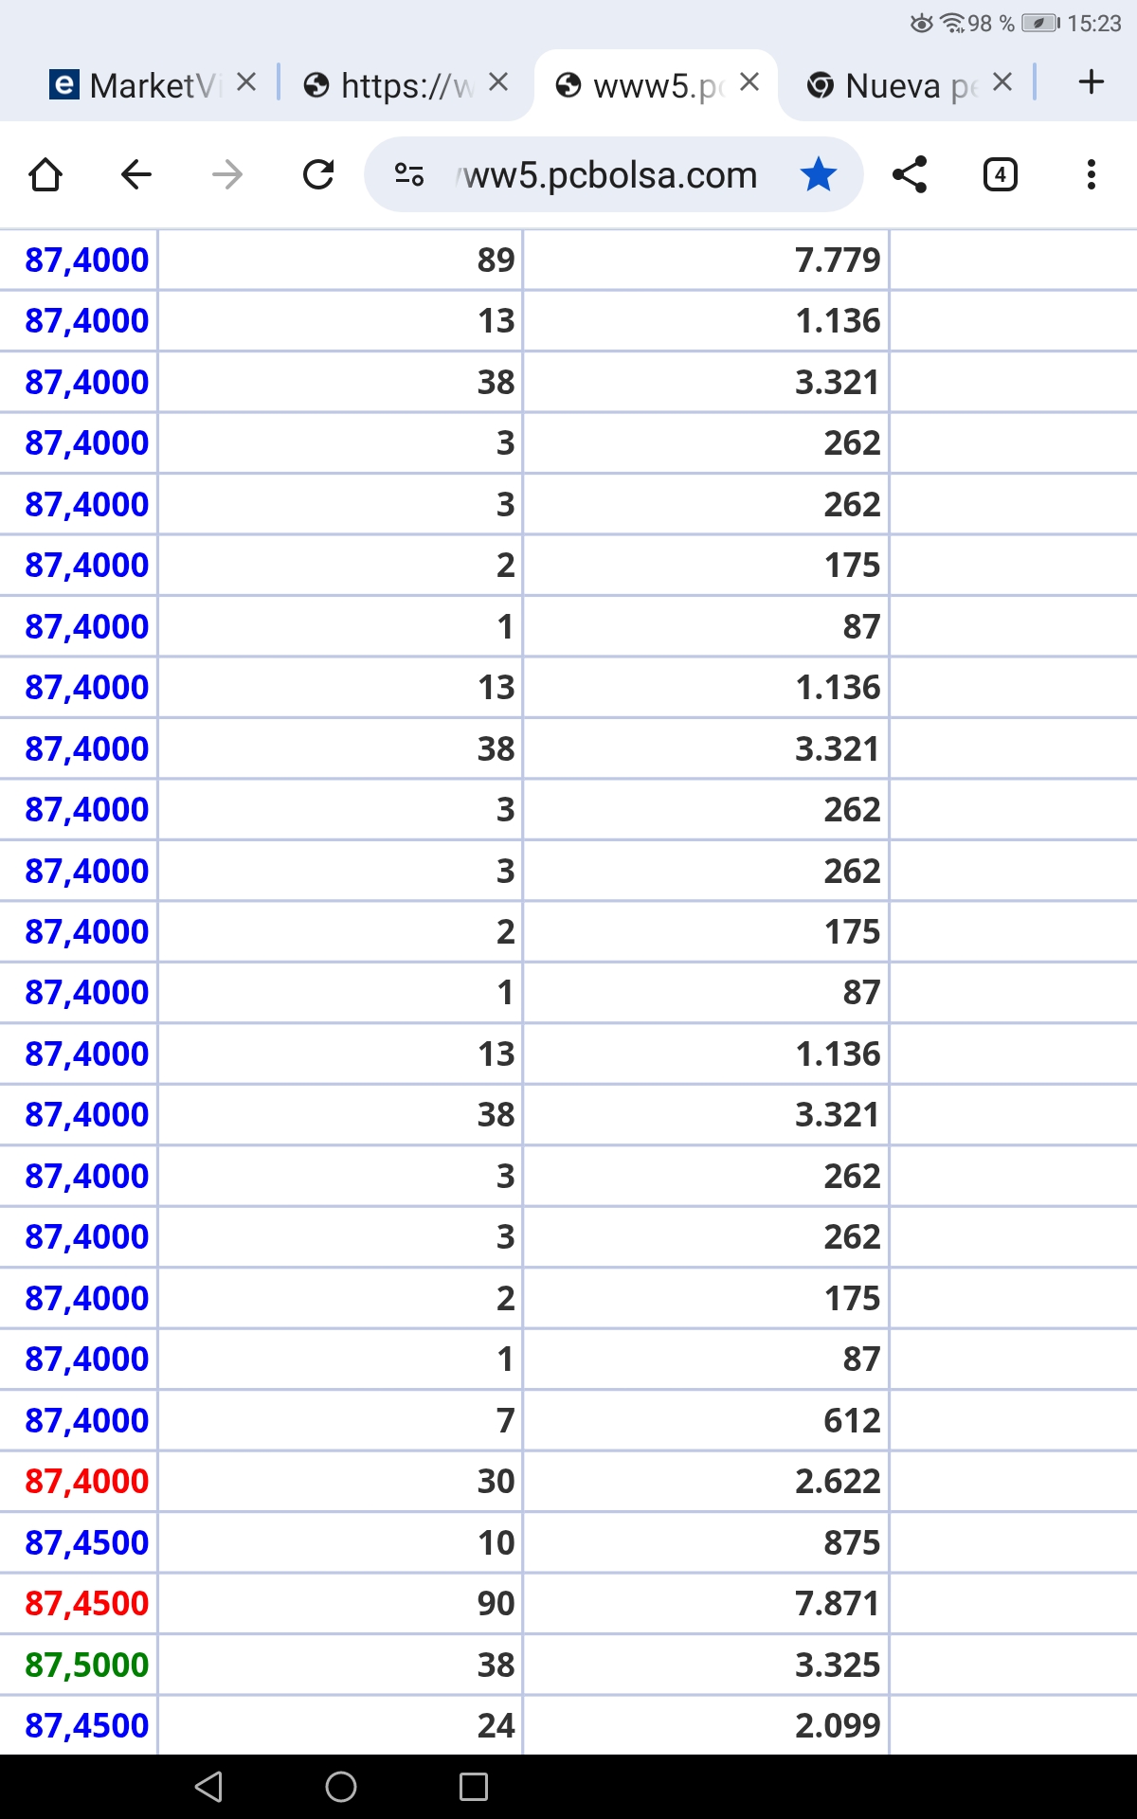Close the MarketV tab
The image size is (1137, 1819).
click(x=246, y=83)
